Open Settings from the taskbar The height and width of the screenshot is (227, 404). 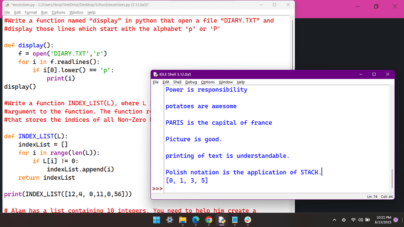[170, 220]
